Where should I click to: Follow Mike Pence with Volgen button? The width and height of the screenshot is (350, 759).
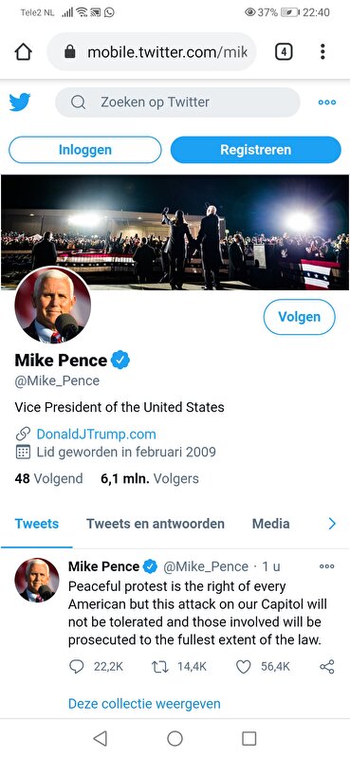tap(299, 317)
